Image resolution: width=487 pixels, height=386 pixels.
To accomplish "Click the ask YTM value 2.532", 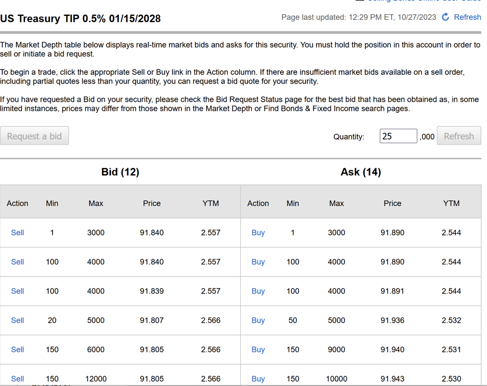I will tap(451, 320).
